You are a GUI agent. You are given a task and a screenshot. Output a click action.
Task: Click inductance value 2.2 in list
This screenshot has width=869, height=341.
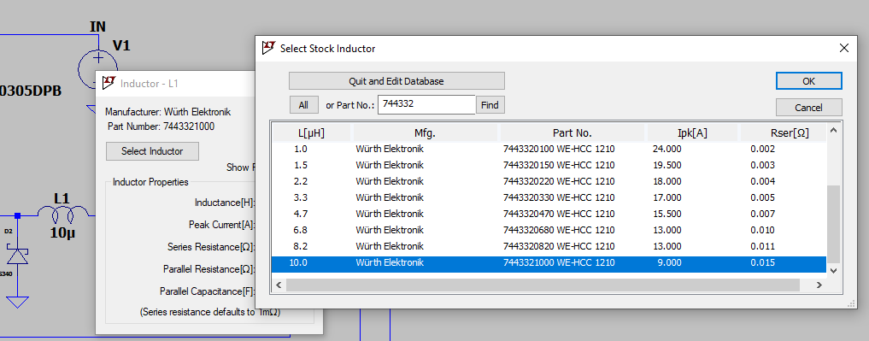301,181
